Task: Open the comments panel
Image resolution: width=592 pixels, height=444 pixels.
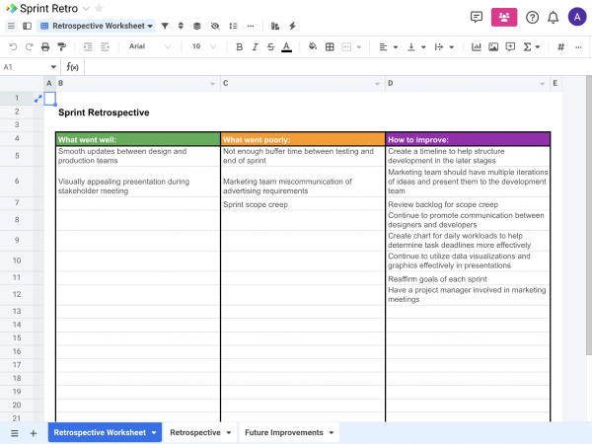Action: tap(477, 17)
